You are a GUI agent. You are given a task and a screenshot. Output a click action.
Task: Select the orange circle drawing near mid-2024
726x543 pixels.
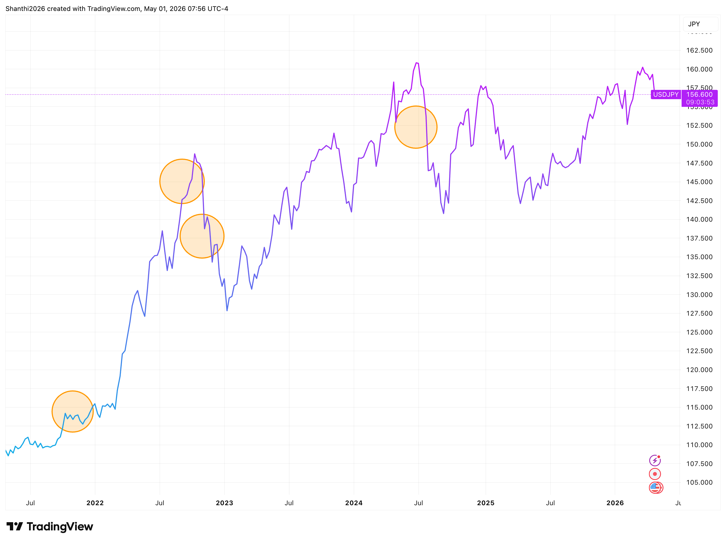point(416,127)
